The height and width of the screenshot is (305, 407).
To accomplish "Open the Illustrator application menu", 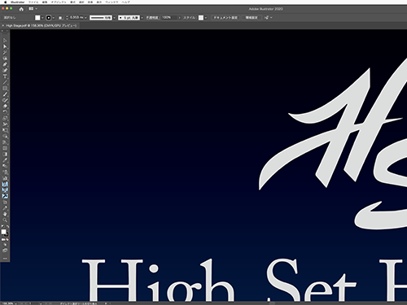I will click(x=17, y=2).
